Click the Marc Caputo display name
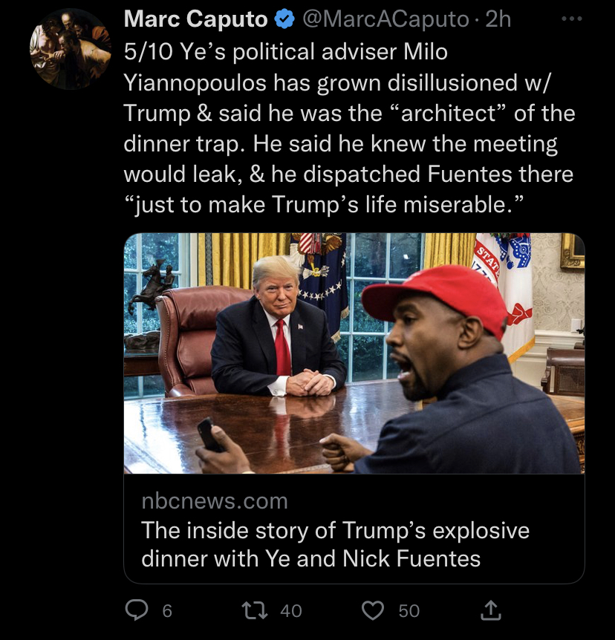Image resolution: width=615 pixels, height=640 pixels. (x=195, y=19)
